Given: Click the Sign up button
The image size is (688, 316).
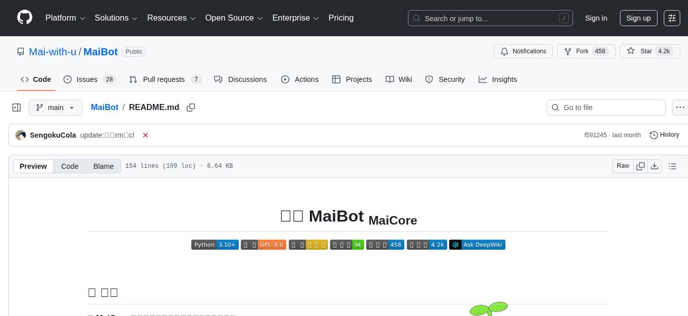Looking at the screenshot, I should (638, 18).
